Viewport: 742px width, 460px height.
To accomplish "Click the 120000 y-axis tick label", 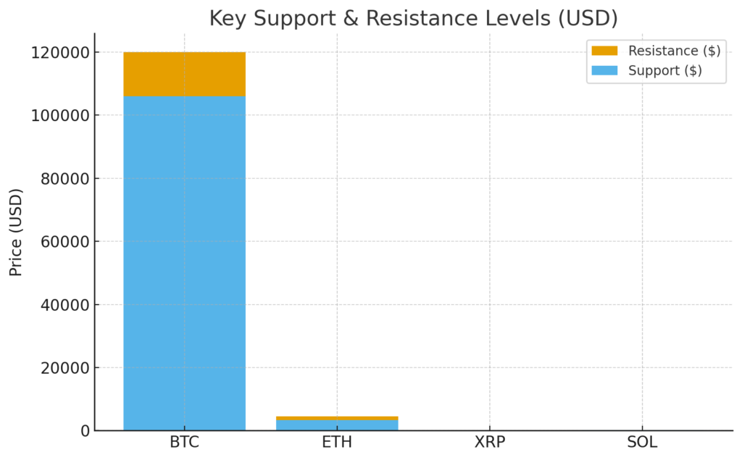I will (x=59, y=53).
